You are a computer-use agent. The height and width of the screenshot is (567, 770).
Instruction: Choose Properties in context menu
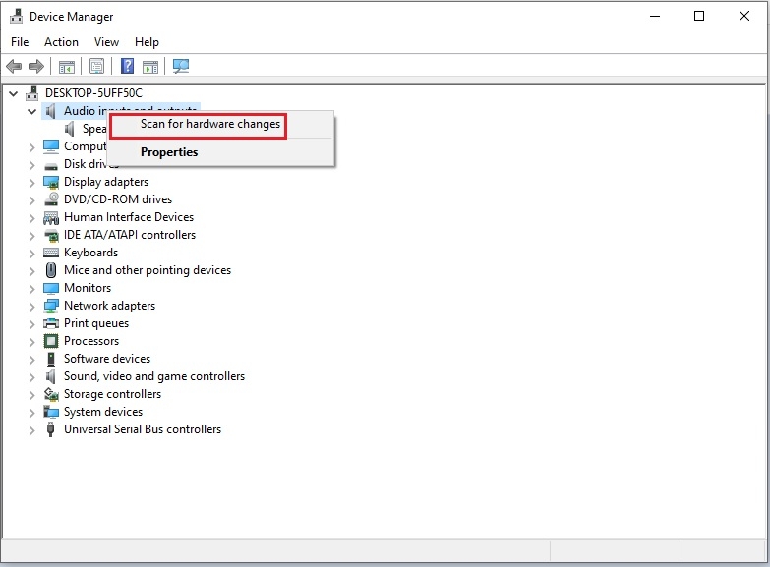click(221, 152)
